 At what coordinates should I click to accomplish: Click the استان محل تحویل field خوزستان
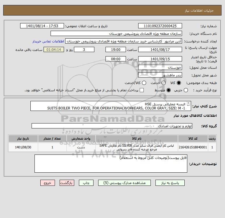click(160, 67)
